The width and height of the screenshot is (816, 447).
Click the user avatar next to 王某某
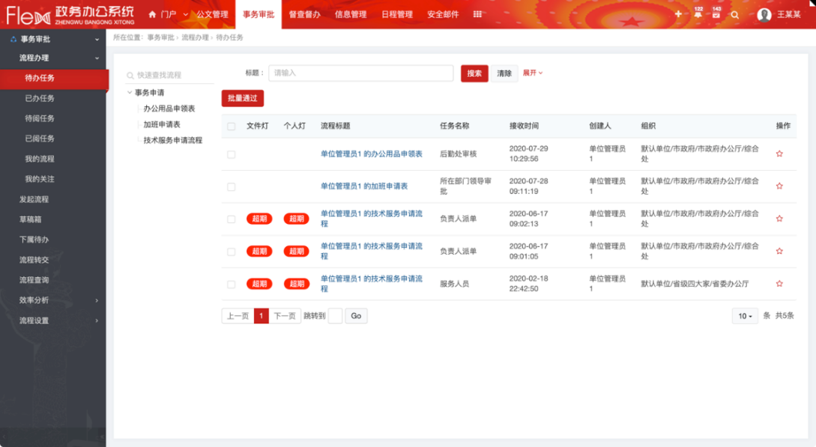pos(764,14)
